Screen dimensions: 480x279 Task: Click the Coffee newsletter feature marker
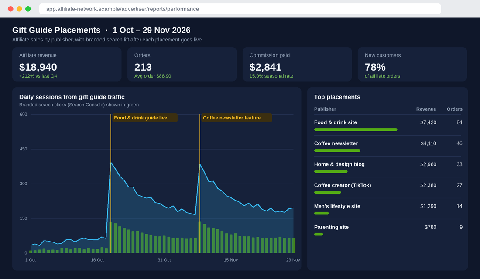click(237, 118)
